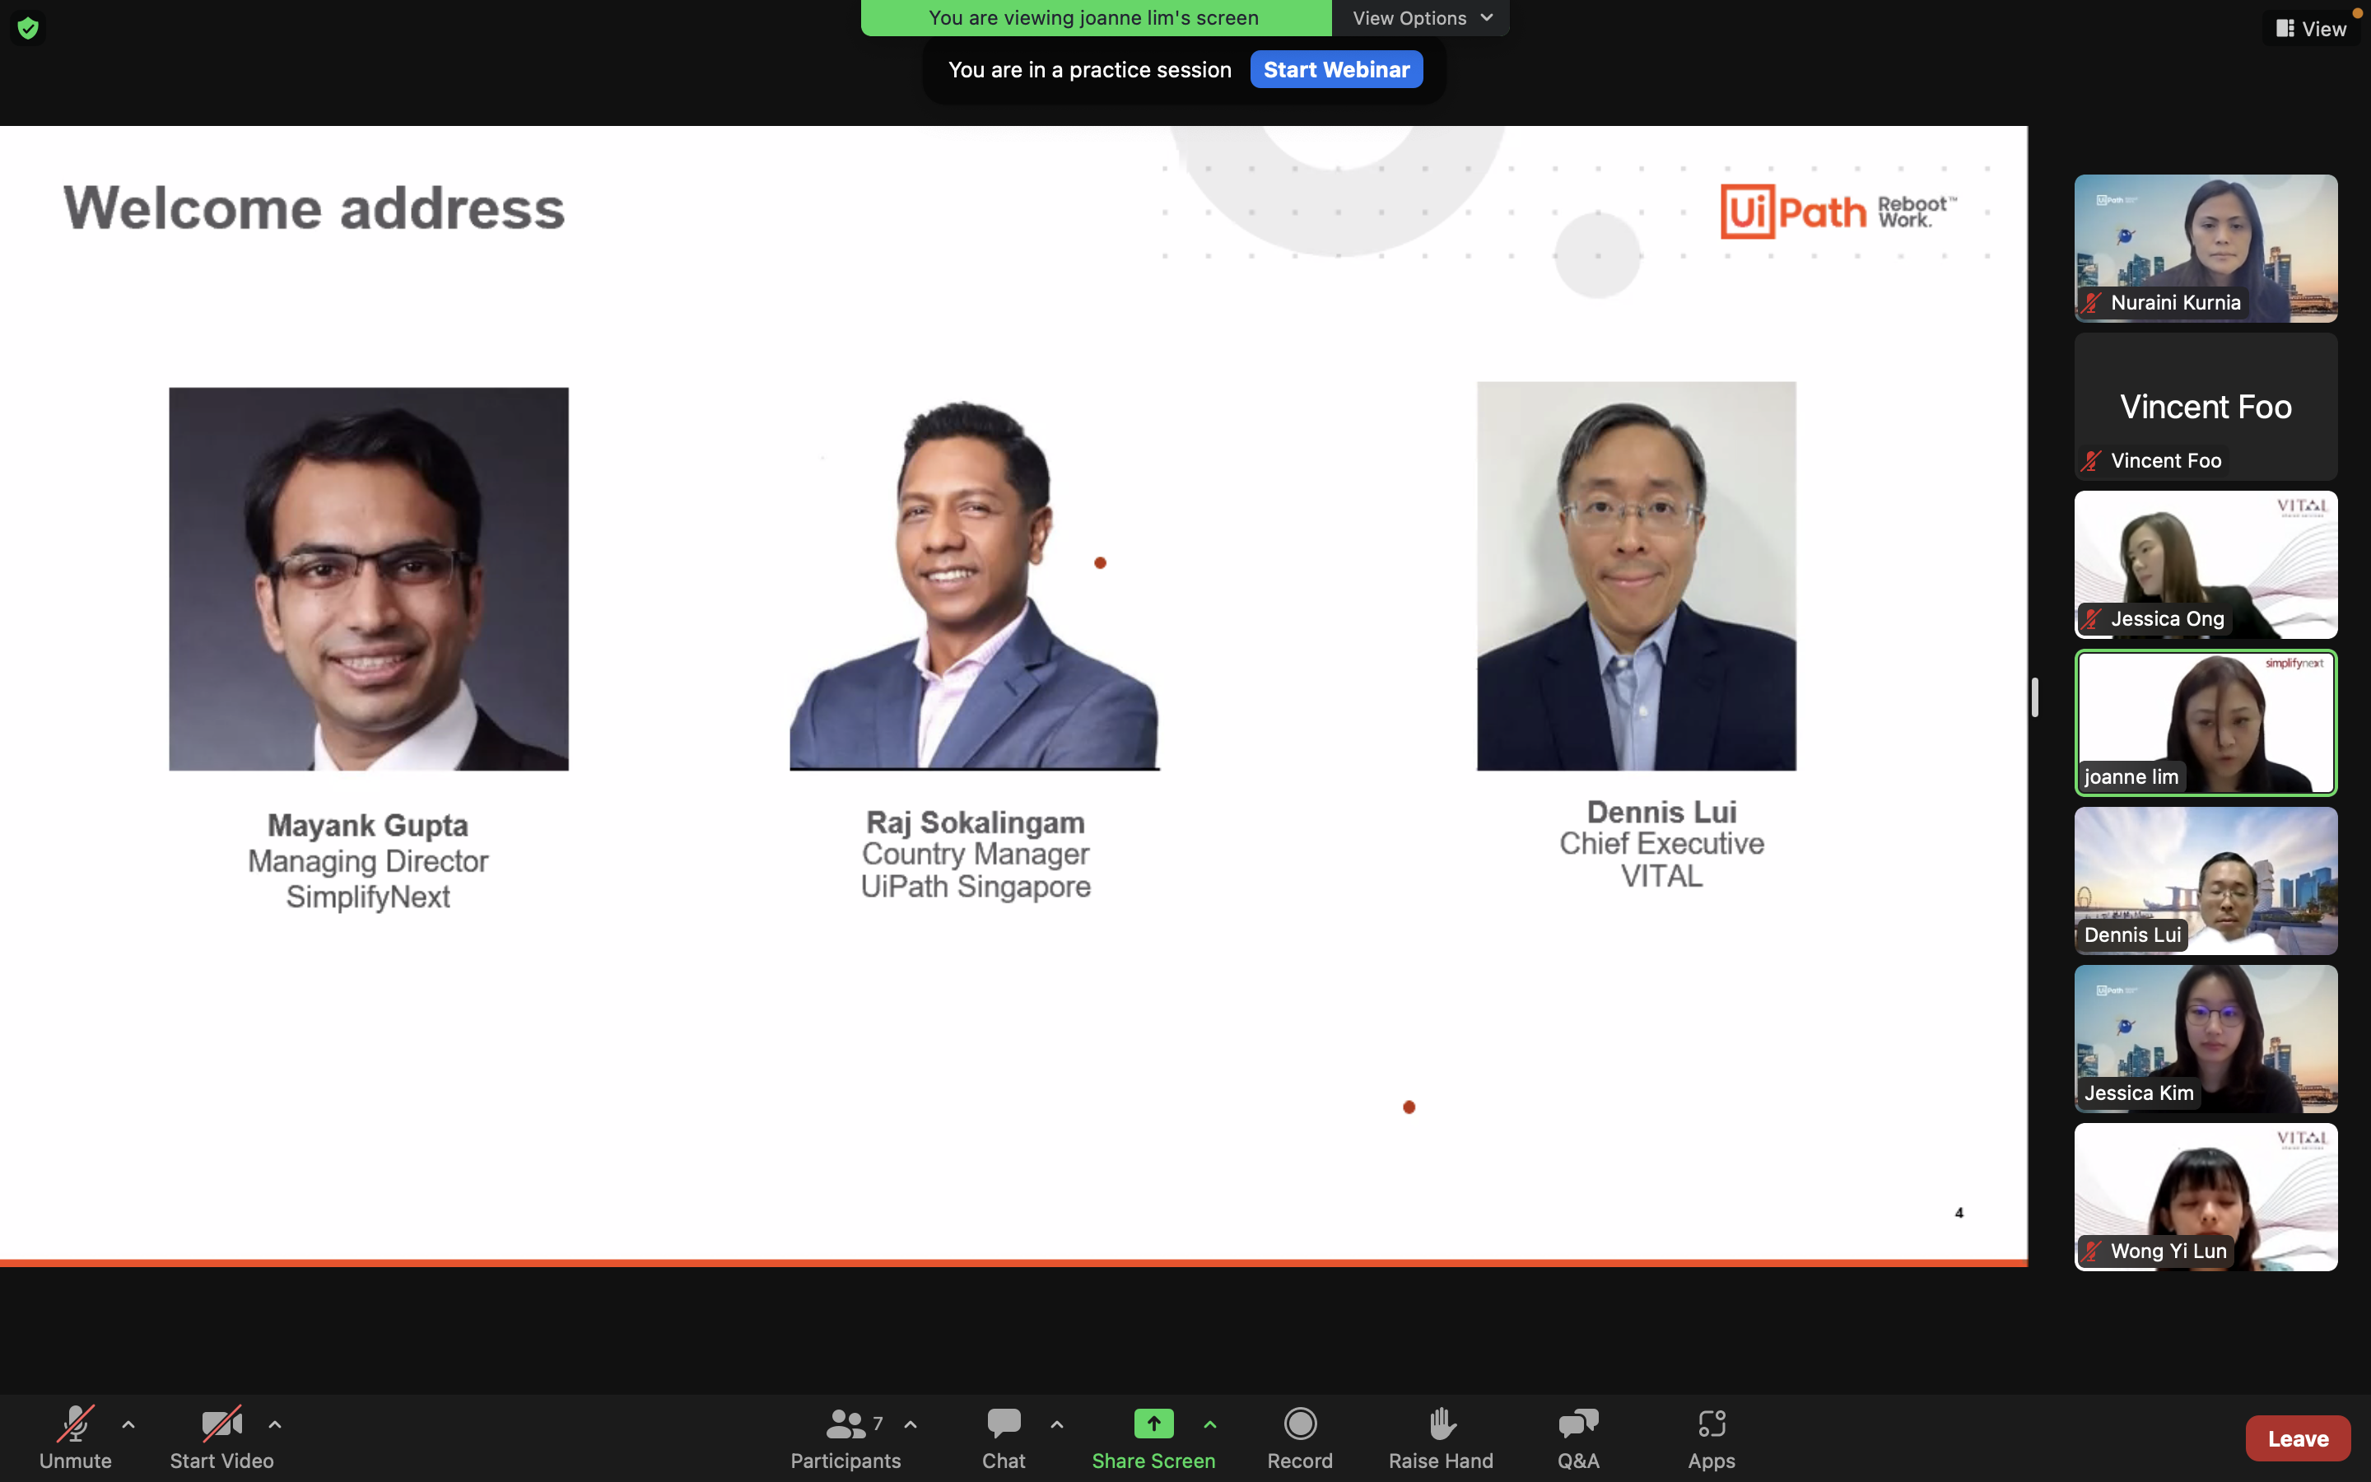Expand the Participants options chevron
Image resolution: width=2371 pixels, height=1482 pixels.
(x=911, y=1424)
